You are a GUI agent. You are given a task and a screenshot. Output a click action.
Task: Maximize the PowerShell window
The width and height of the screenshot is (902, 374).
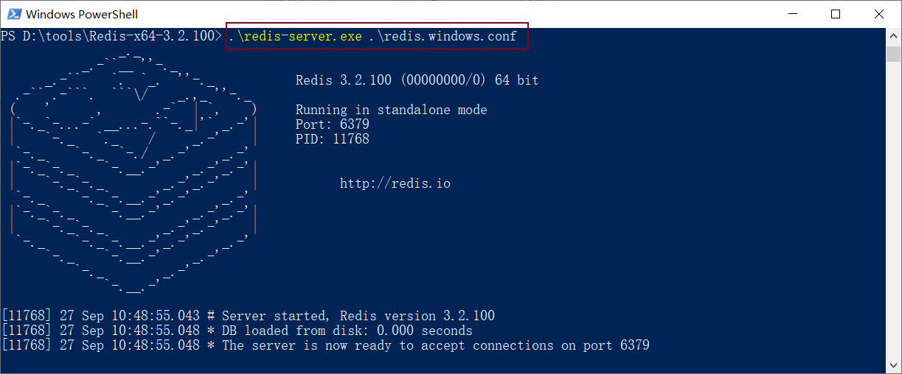click(x=836, y=14)
